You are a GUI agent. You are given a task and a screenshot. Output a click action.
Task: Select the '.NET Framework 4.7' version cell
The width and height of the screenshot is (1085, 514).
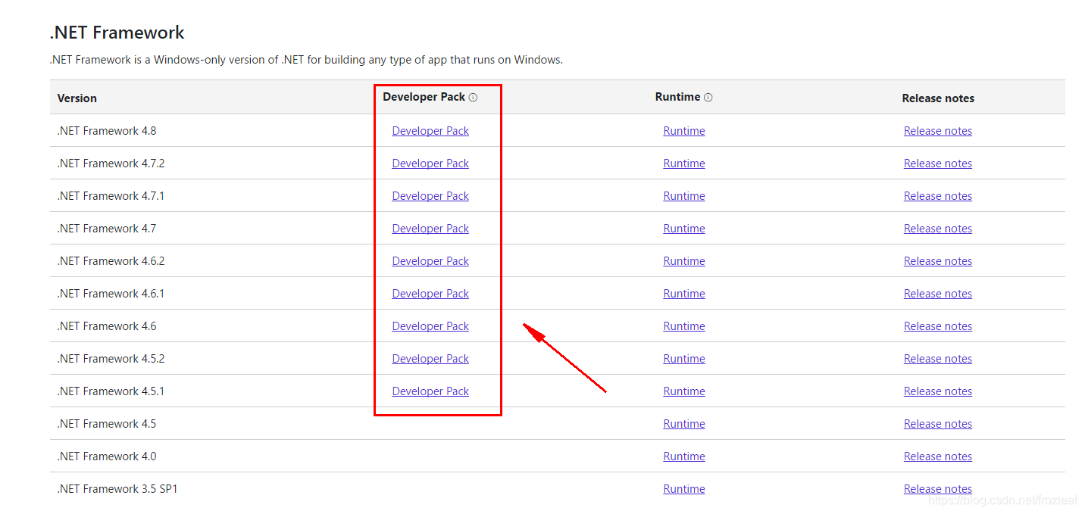tap(107, 229)
